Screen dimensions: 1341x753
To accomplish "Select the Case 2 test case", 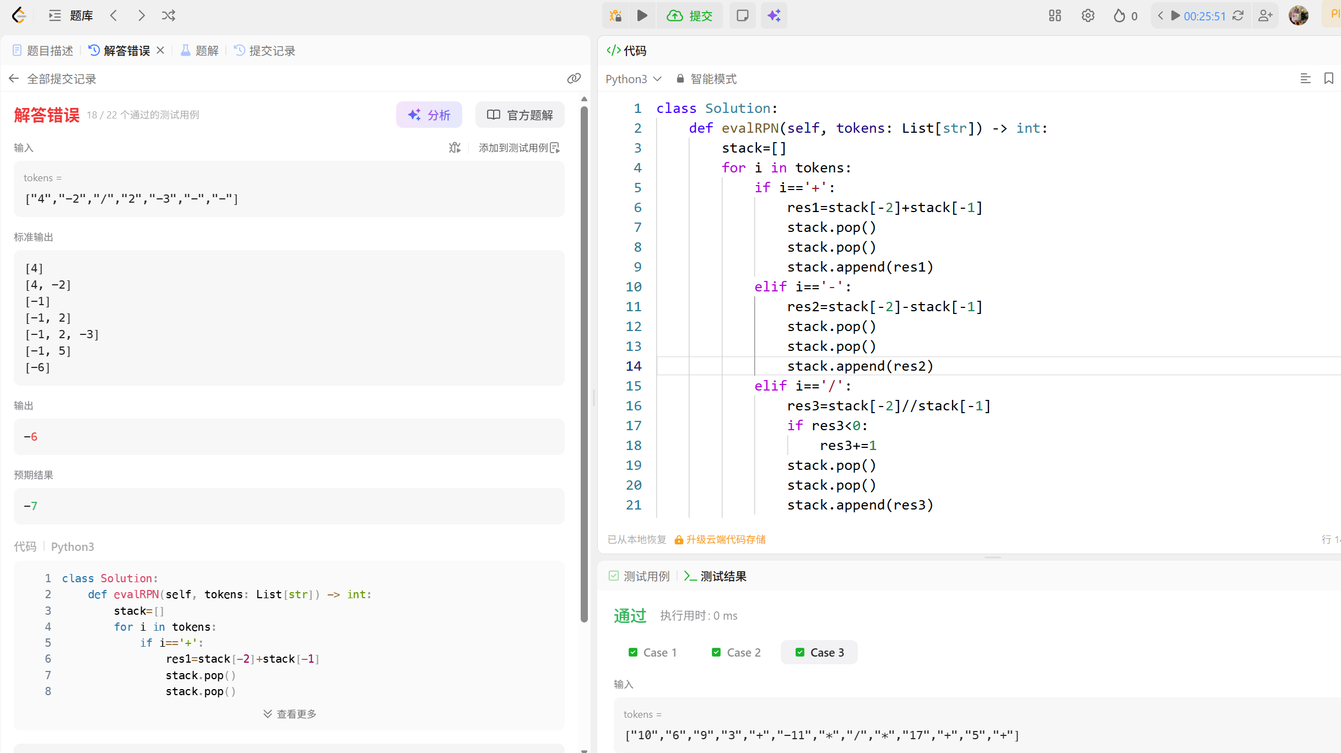I will 736,652.
